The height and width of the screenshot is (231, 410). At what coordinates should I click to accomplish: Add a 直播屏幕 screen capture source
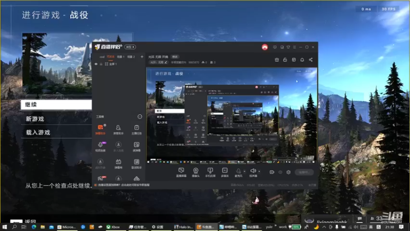[x=181, y=172]
